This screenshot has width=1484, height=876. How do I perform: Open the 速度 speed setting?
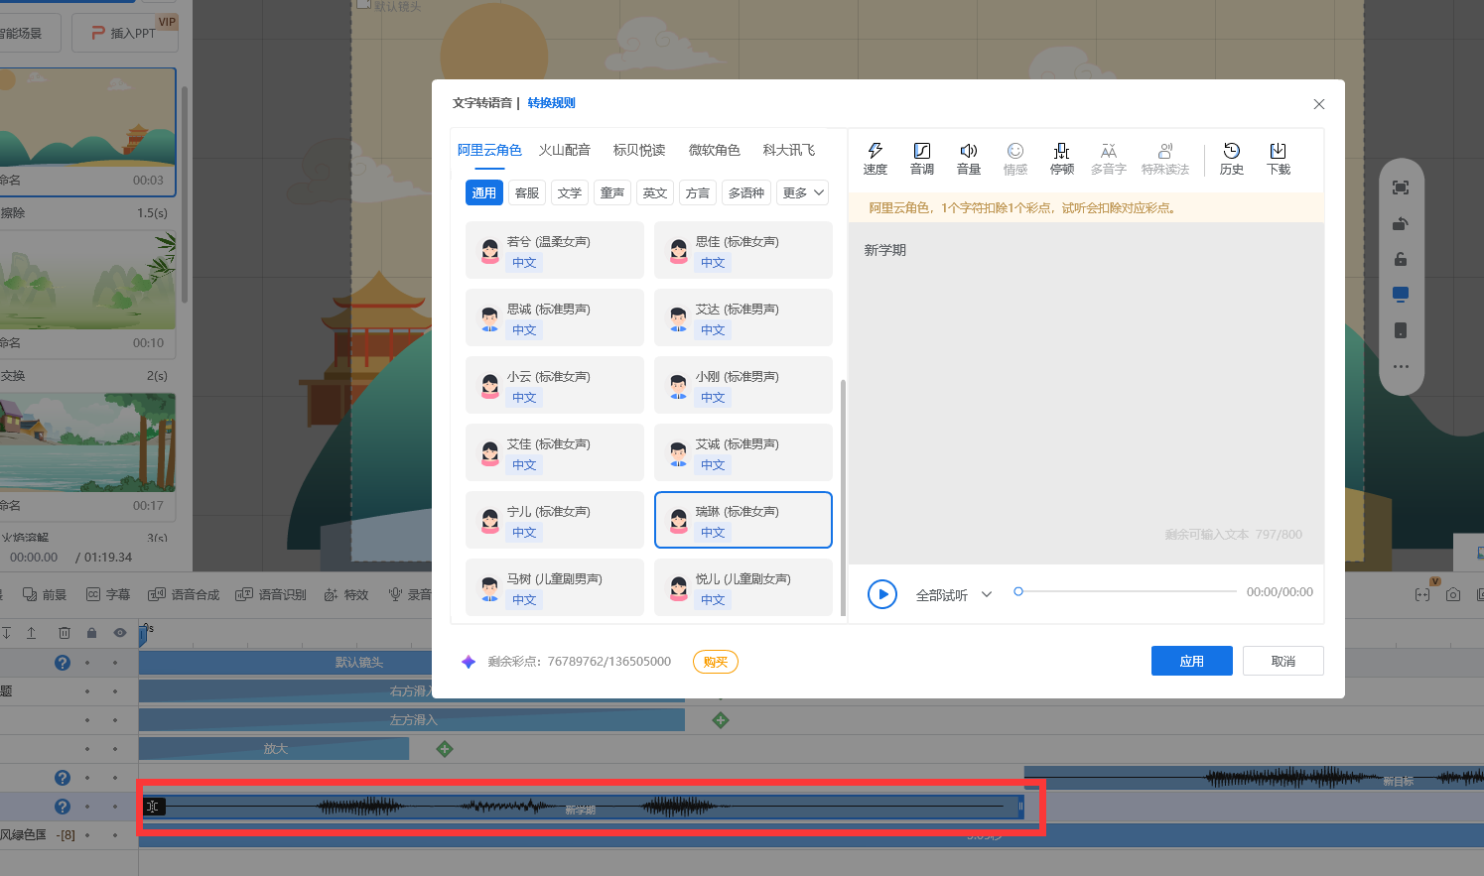tap(875, 159)
